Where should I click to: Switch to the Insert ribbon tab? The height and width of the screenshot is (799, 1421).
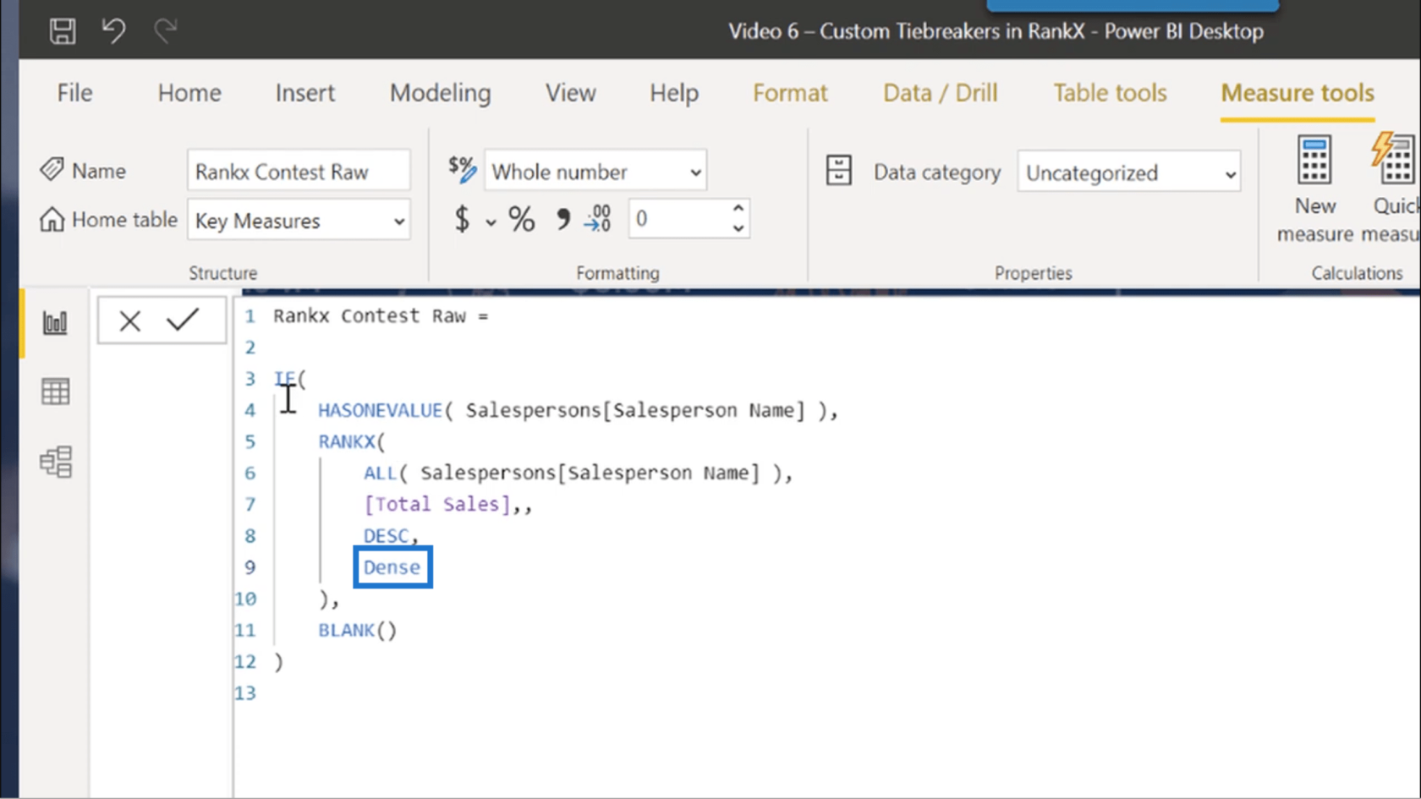pos(304,93)
